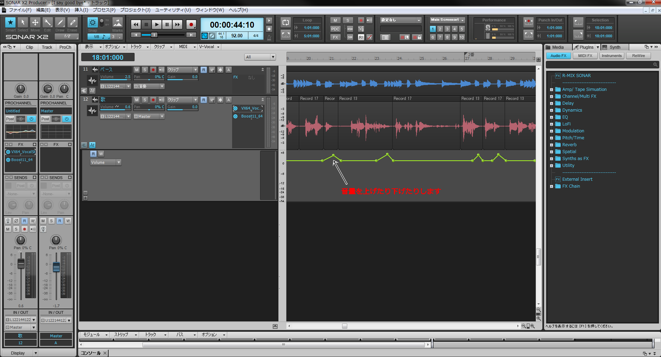Switch to the Media browser tab
The image size is (661, 357).
click(x=558, y=47)
